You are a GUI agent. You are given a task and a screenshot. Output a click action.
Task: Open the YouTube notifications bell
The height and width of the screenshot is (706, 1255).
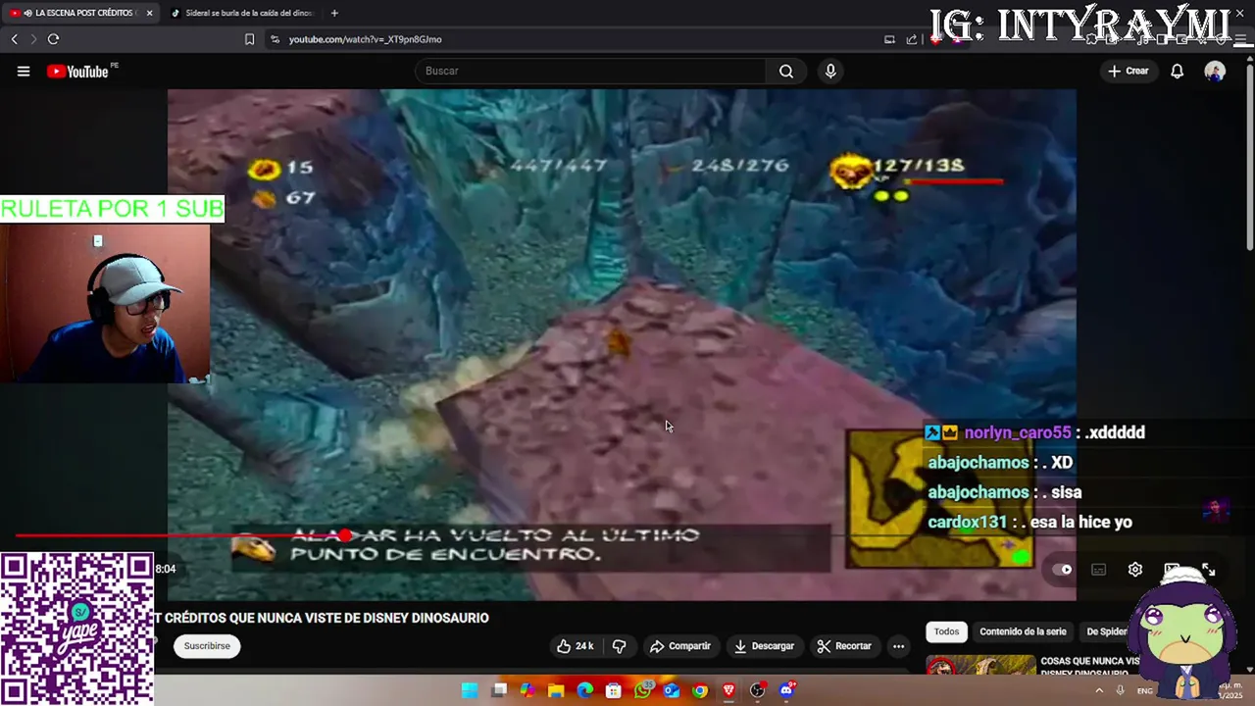click(x=1177, y=71)
